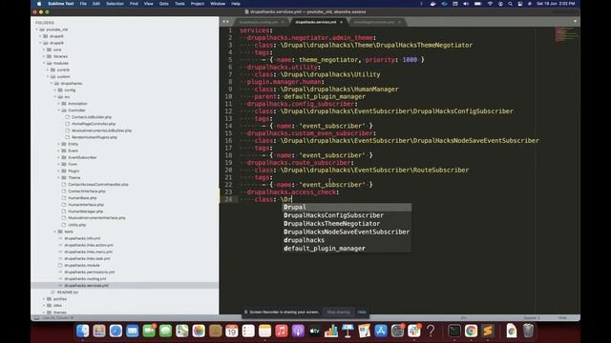The width and height of the screenshot is (611, 343).
Task: Click the tab navigation arrows
Action: click(225, 22)
